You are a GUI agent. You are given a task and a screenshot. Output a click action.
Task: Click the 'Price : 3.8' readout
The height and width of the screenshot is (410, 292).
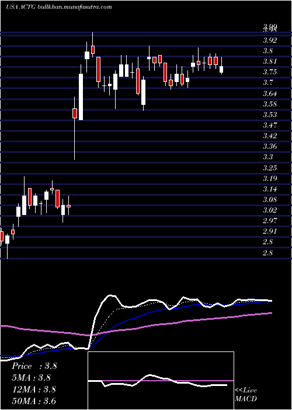point(34,366)
